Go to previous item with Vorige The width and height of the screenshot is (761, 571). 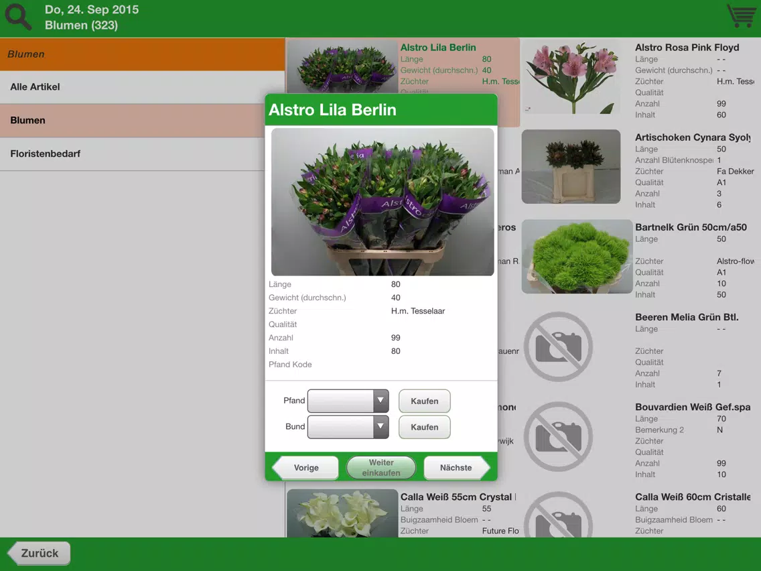click(305, 468)
